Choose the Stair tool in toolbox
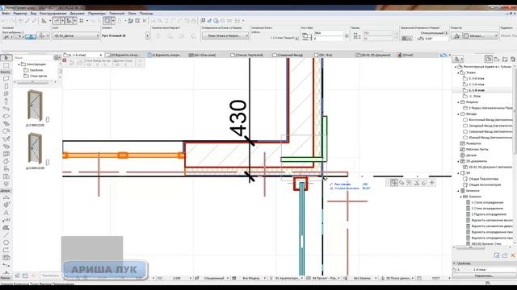Screen dimensions: 517x290 [x=6, y=124]
